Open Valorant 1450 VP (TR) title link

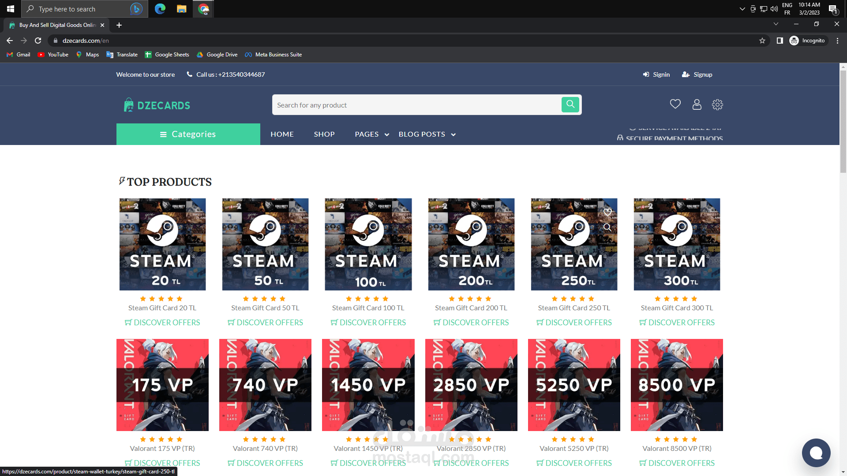(368, 449)
